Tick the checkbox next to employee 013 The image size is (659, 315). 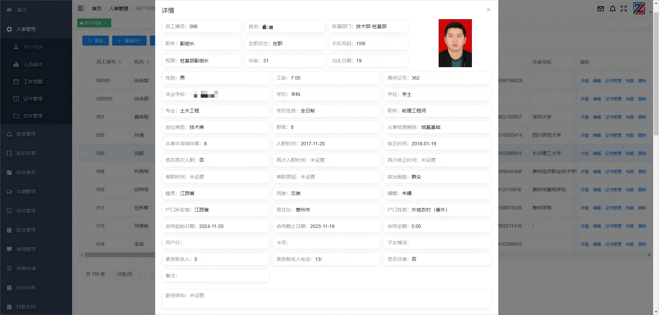click(85, 208)
